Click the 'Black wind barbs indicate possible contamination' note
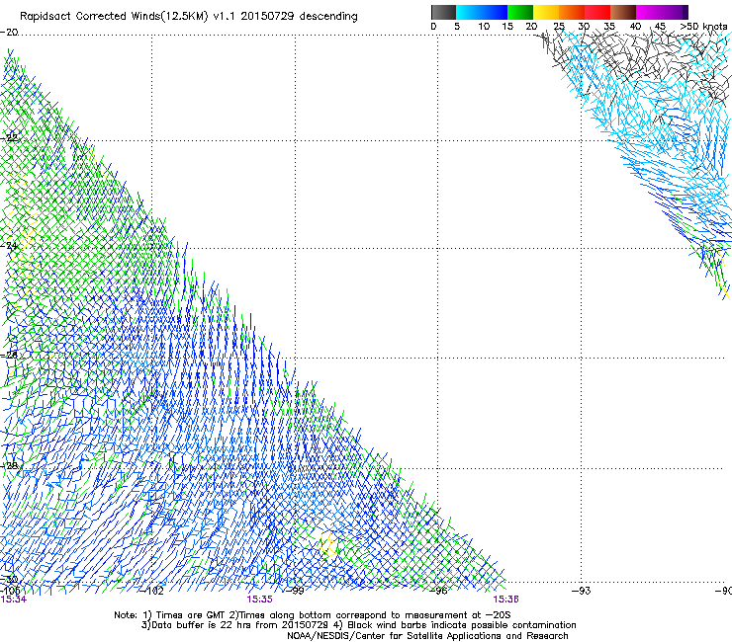Image resolution: width=732 pixels, height=642 pixels. pyautogui.click(x=462, y=625)
